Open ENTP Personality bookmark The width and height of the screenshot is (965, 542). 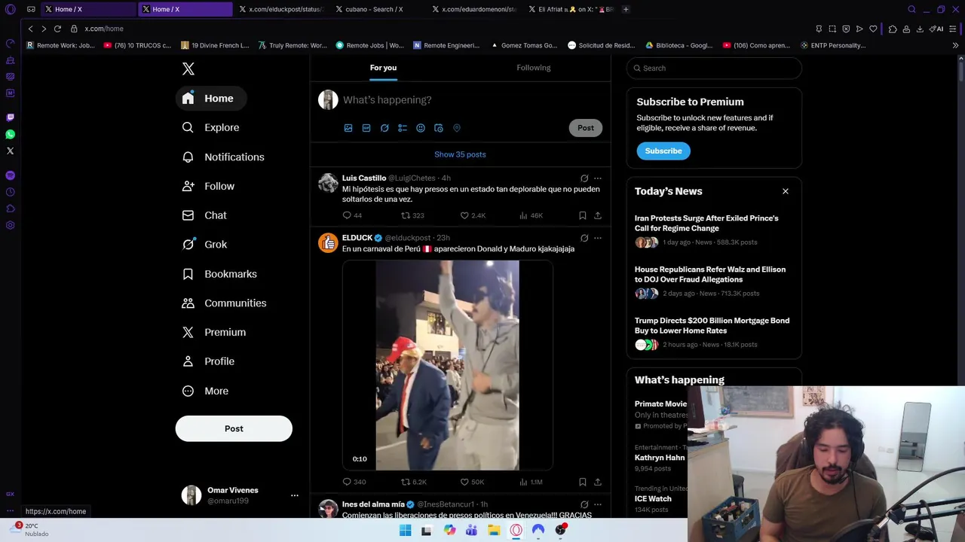tap(833, 45)
